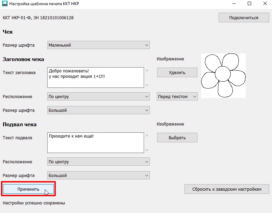This screenshot has height=213, width=272.
Task: Open the footer Размер шрифта dropdown
Action: 98,176
